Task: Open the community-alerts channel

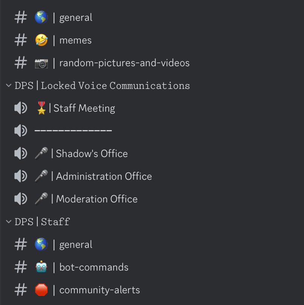Action: click(100, 290)
